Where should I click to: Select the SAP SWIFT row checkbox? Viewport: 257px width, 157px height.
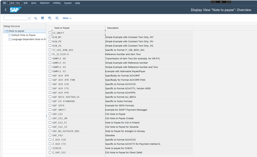click(50, 110)
